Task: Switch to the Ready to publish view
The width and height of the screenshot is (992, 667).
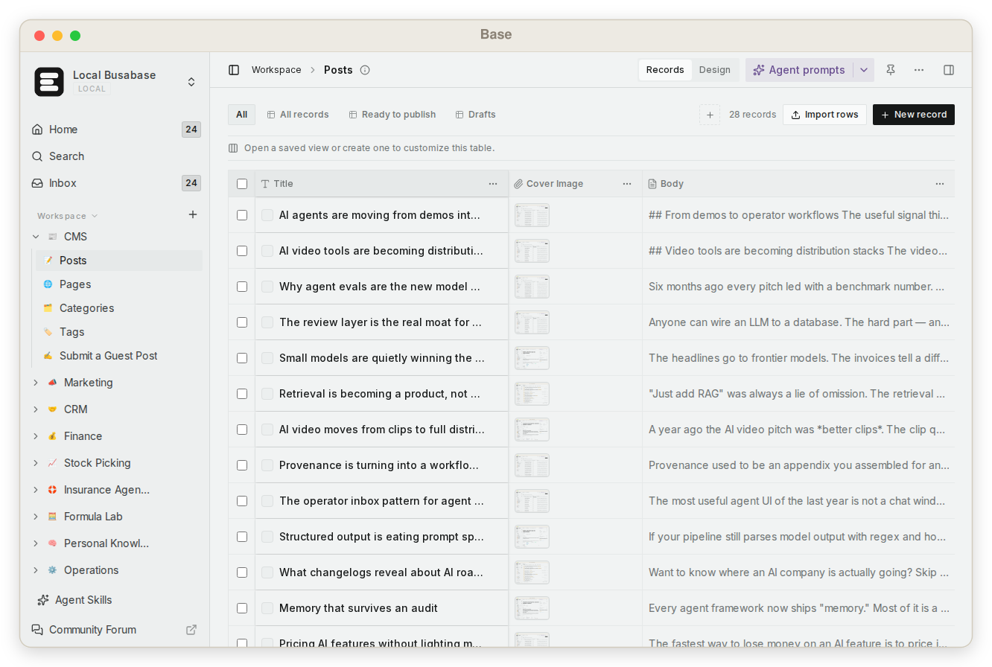Action: (x=392, y=115)
